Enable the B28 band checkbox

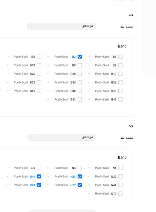tap(120, 82)
